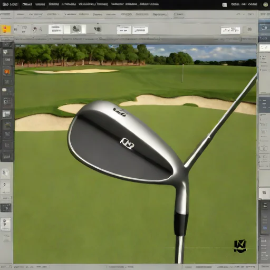Click the round icon at the top of the right panel

coord(264,27)
